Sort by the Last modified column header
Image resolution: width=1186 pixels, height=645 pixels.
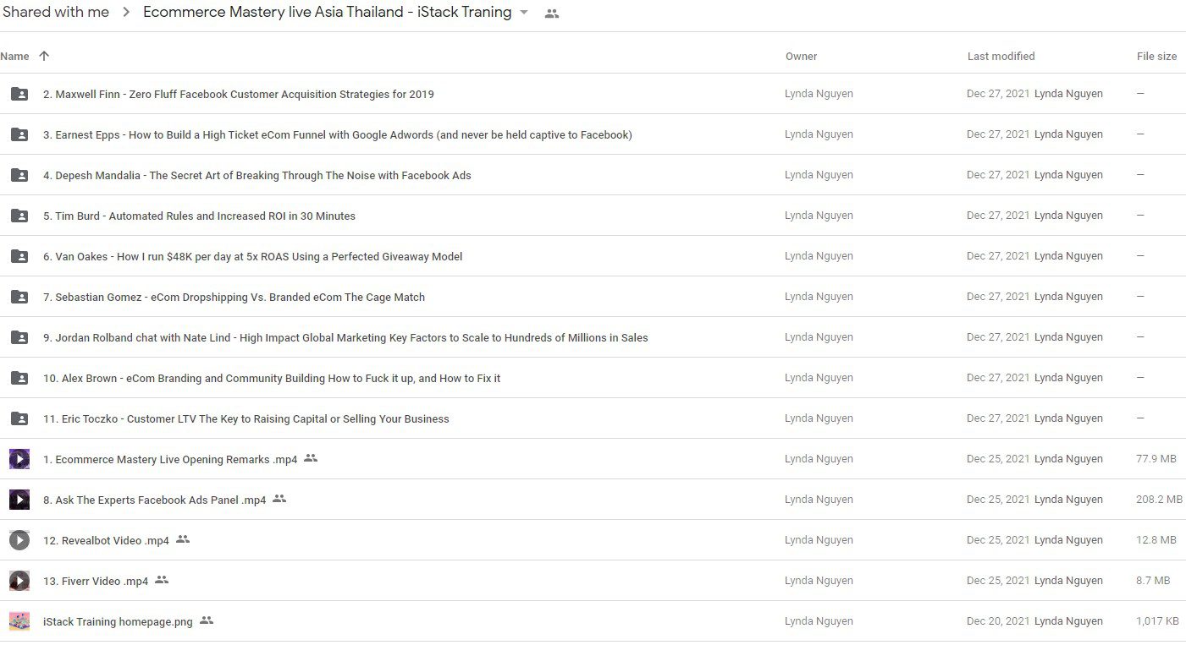coord(1001,57)
